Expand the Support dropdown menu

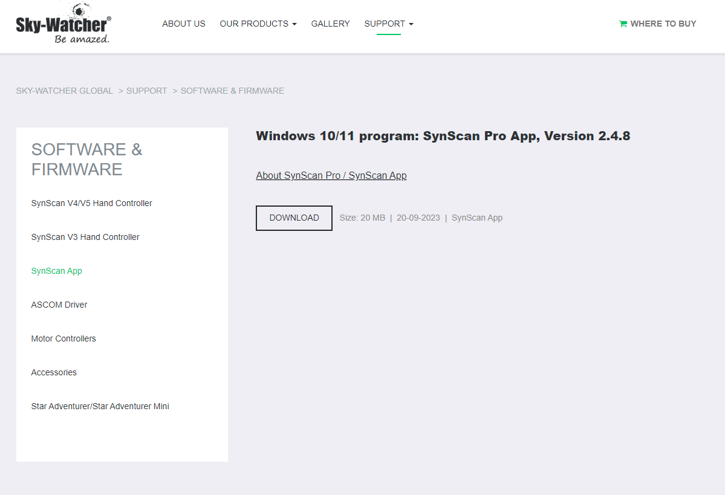pos(388,24)
